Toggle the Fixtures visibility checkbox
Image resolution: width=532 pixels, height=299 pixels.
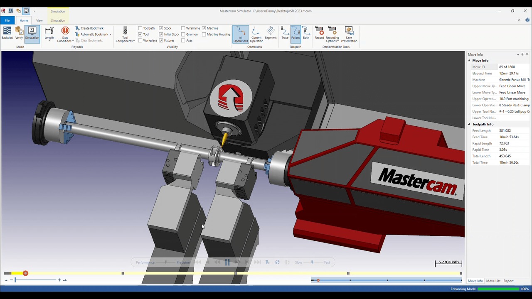(x=161, y=41)
